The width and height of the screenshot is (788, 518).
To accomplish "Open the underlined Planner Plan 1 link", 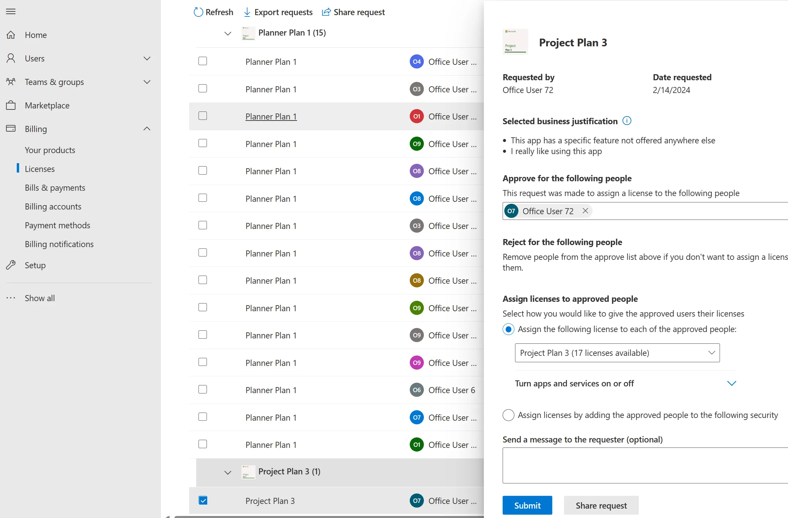I will pyautogui.click(x=271, y=116).
